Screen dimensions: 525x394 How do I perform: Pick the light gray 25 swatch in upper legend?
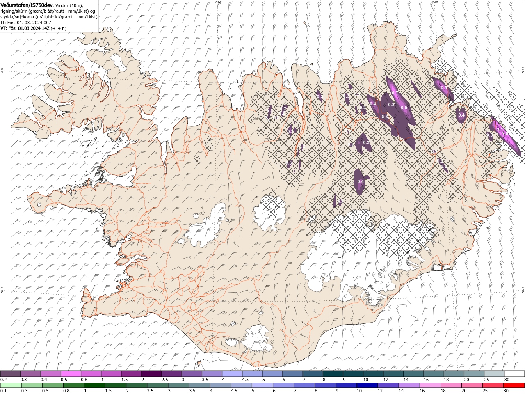click(x=494, y=374)
